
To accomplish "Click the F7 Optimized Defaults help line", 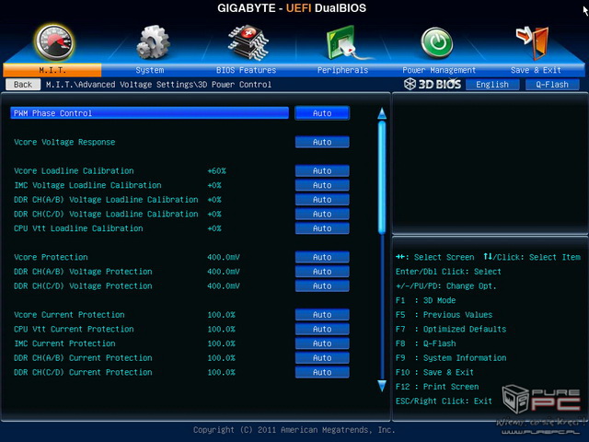I will (451, 329).
